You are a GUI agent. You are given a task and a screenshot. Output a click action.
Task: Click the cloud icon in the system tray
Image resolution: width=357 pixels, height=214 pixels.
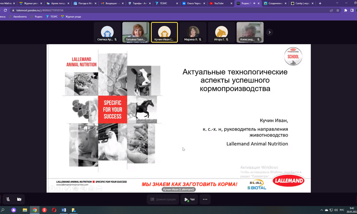tap(326, 210)
